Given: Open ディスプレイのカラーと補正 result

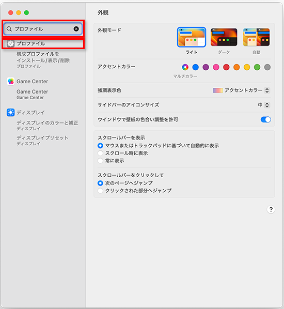Looking at the screenshot, I should 48,126.
